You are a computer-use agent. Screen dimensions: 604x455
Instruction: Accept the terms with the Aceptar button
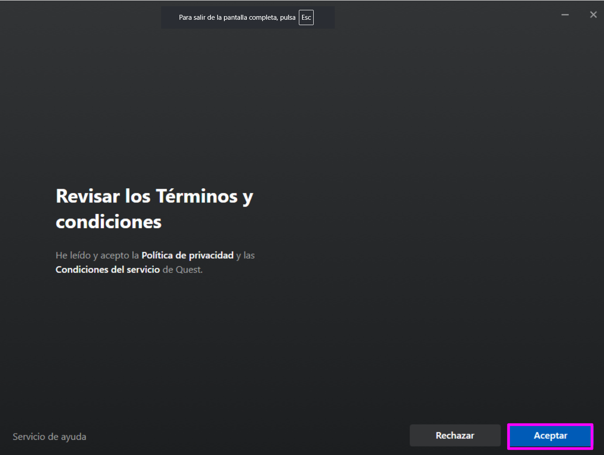(550, 436)
